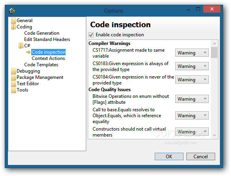Click the C# folder icon

point(21,46)
